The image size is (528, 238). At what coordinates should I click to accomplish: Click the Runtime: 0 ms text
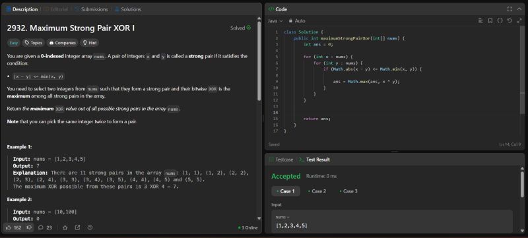321,176
